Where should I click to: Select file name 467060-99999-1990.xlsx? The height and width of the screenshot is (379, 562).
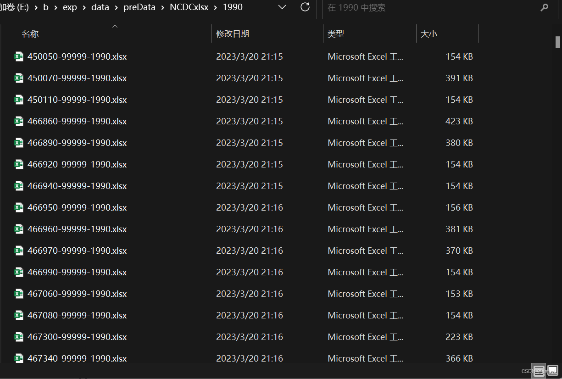click(77, 294)
